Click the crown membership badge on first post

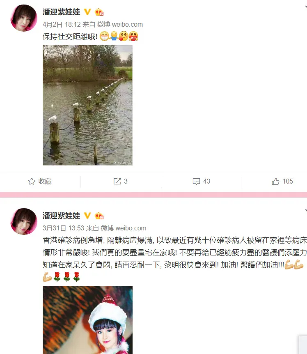point(99,12)
